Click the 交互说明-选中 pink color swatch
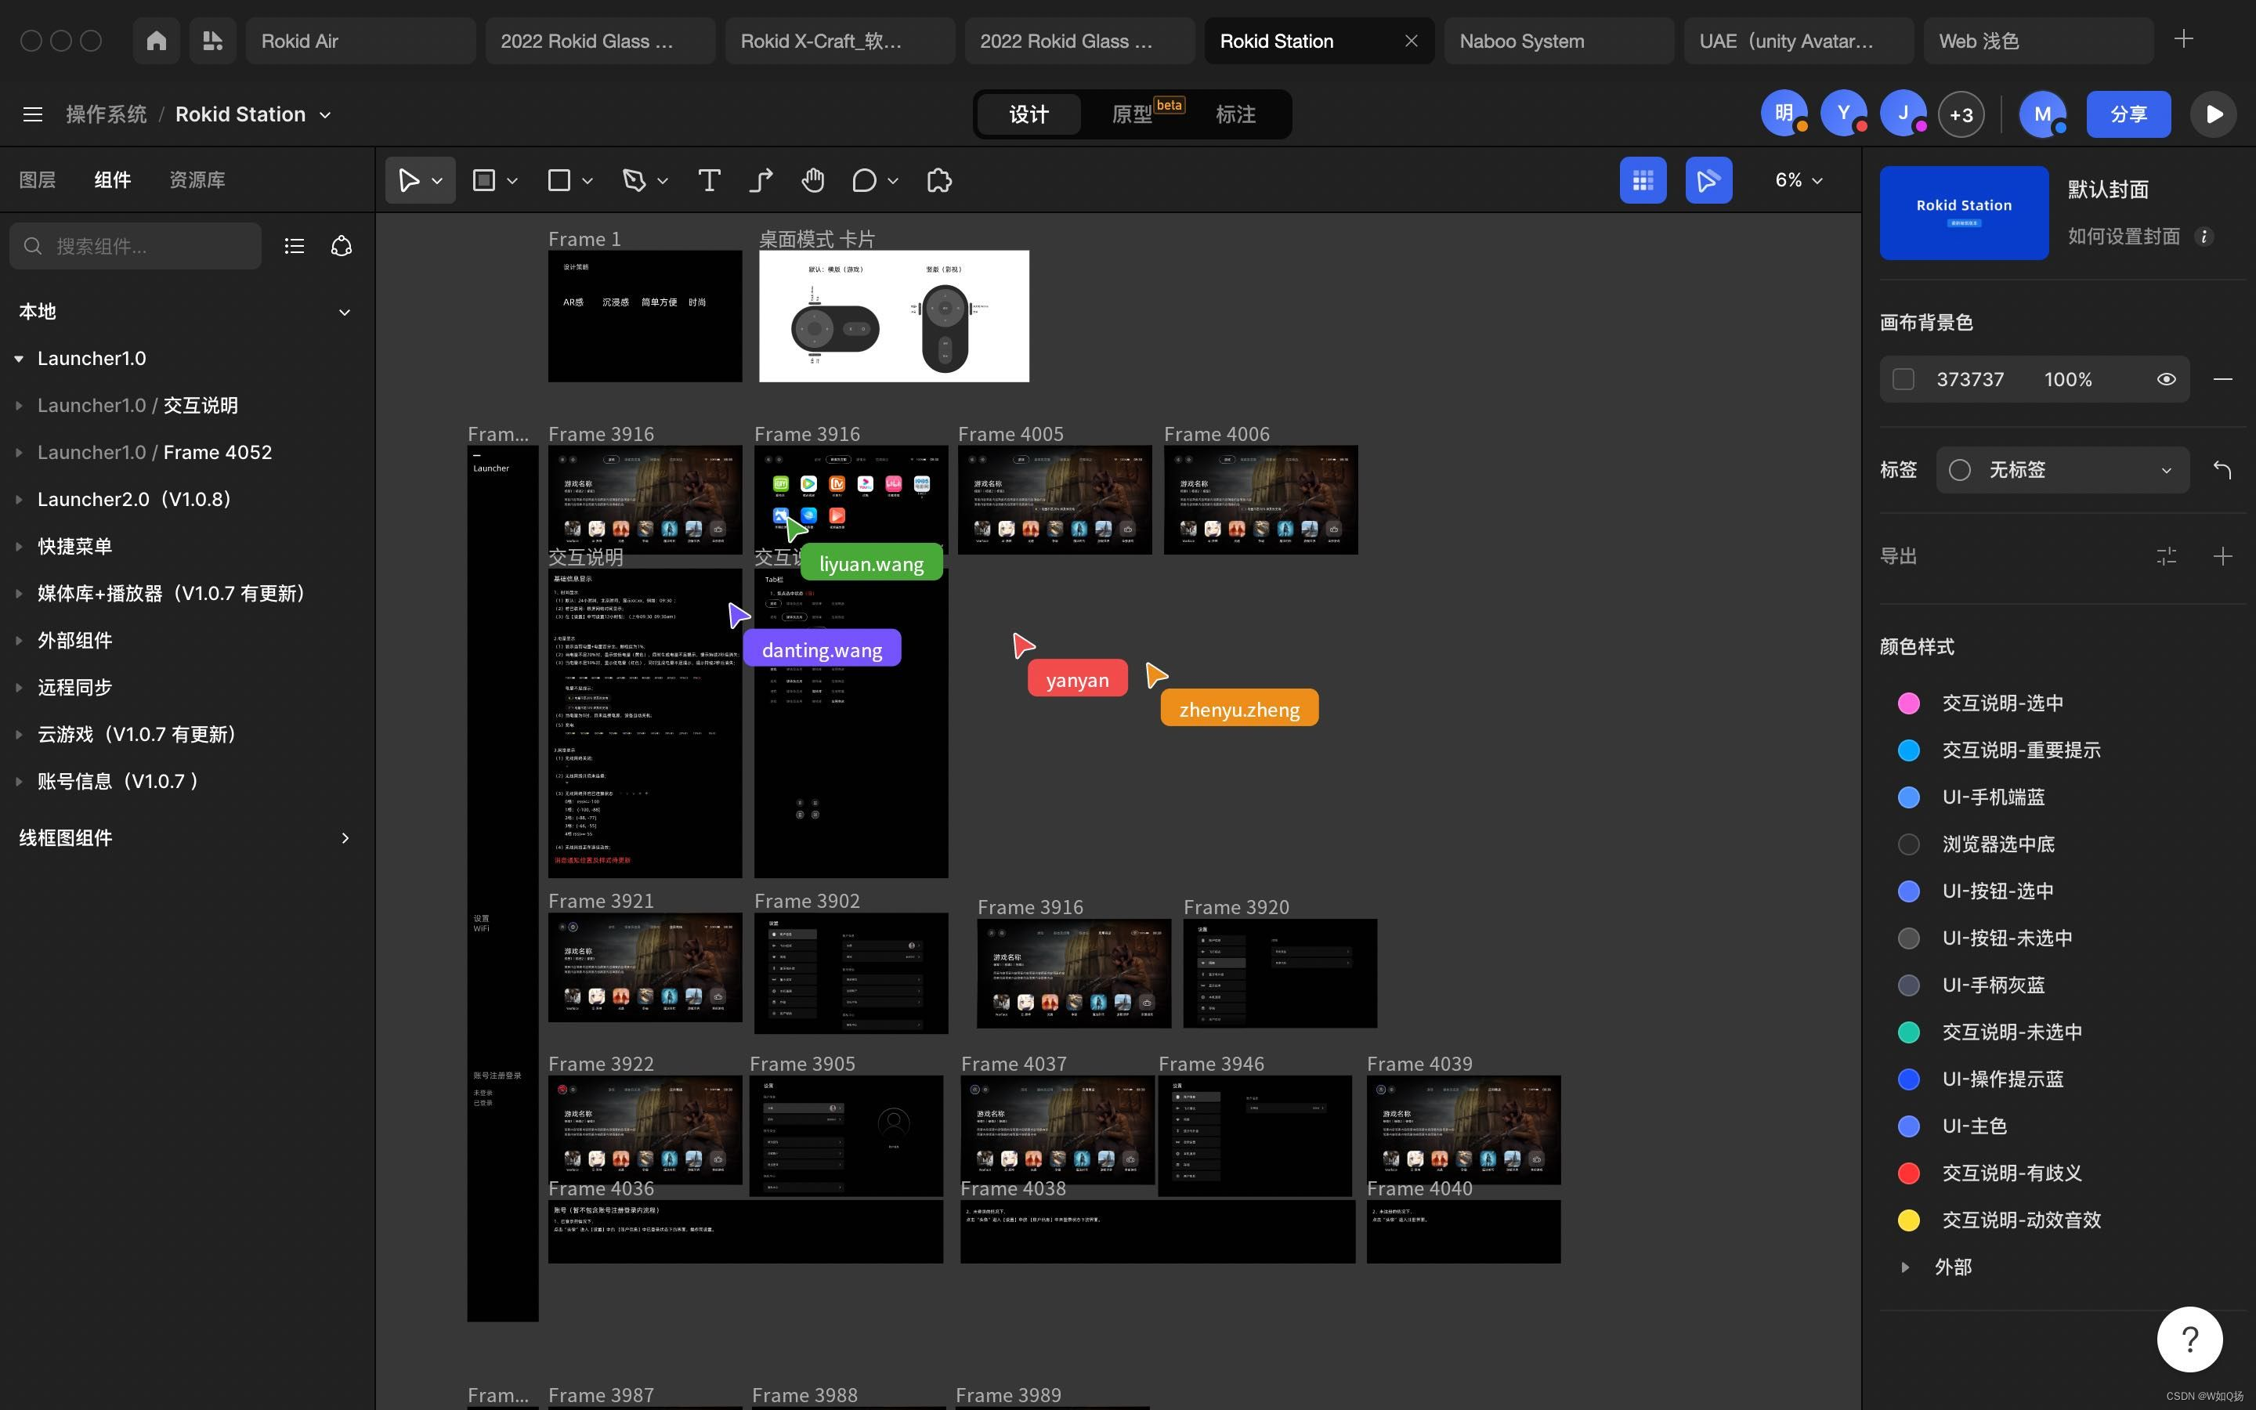Screen dimensions: 2256x1410 point(1908,703)
